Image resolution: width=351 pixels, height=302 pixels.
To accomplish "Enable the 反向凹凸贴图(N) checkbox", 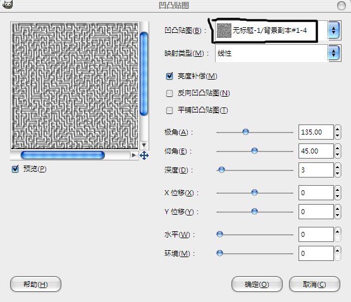I will tap(169, 93).
